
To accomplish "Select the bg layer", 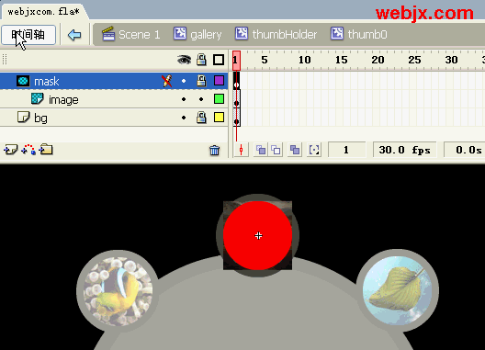I will [114, 118].
